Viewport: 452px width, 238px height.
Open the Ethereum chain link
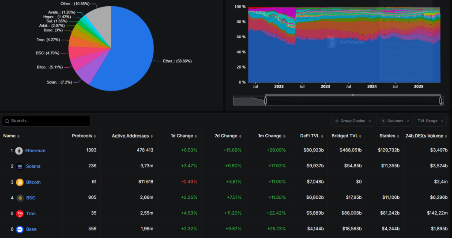[x=35, y=151]
